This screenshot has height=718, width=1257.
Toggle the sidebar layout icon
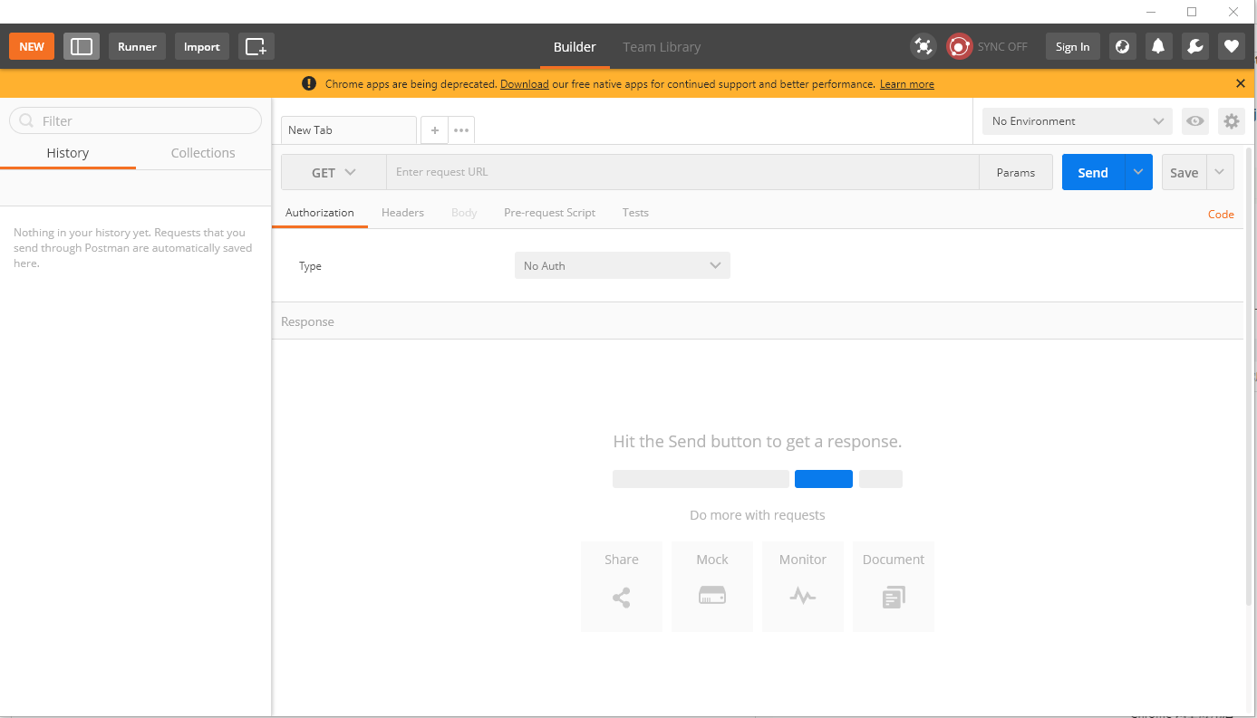pos(82,46)
